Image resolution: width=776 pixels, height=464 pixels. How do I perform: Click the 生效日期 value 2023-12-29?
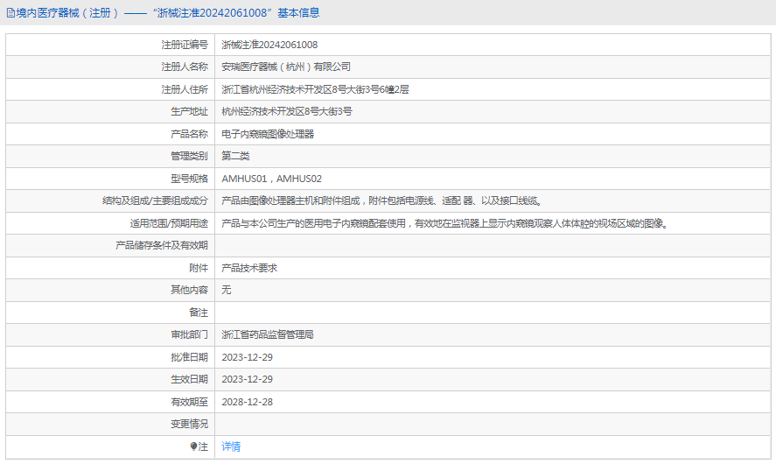pyautogui.click(x=247, y=379)
